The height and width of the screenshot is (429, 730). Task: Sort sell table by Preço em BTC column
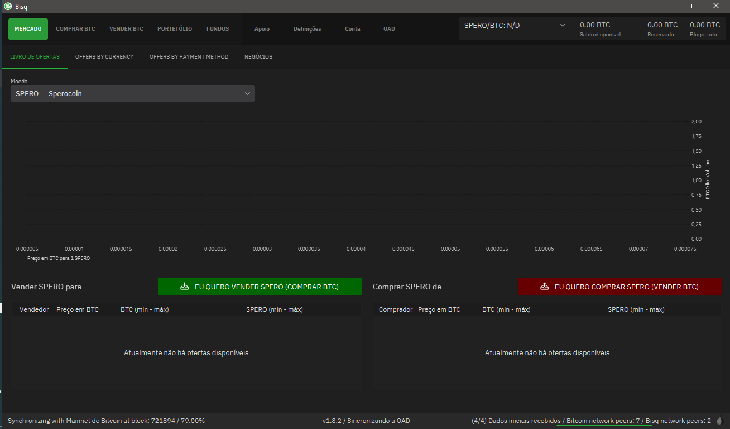(x=78, y=309)
